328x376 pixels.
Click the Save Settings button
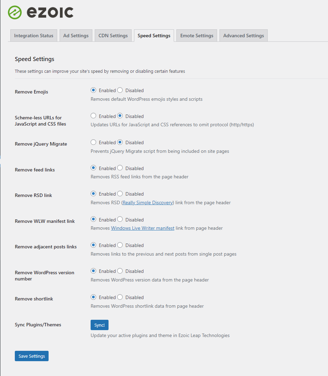32,356
